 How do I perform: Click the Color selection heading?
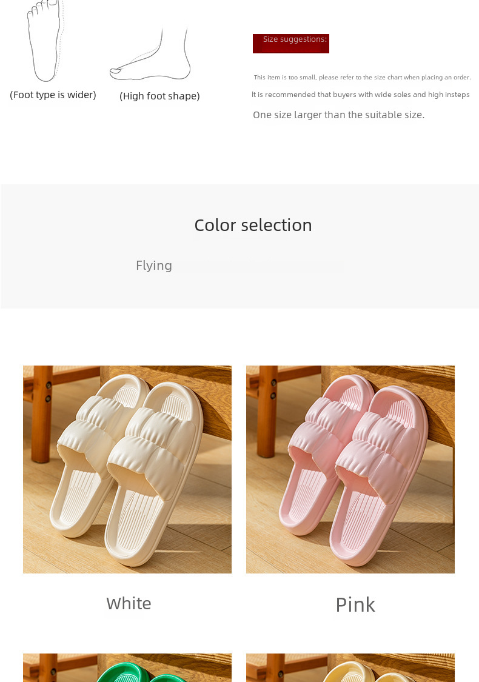point(253,226)
